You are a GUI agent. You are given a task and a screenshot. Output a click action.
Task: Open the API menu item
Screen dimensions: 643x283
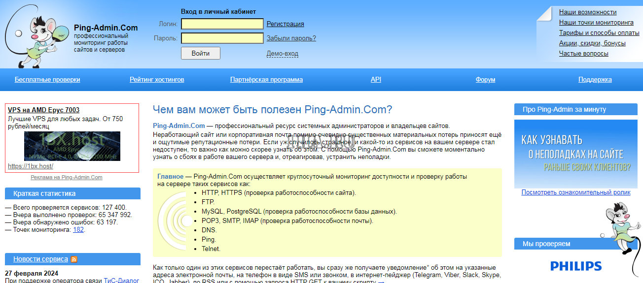[x=376, y=80]
